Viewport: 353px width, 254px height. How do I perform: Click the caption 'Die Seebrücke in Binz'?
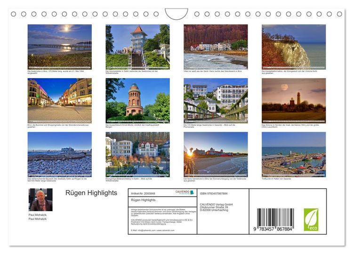pyautogui.click(x=56, y=72)
